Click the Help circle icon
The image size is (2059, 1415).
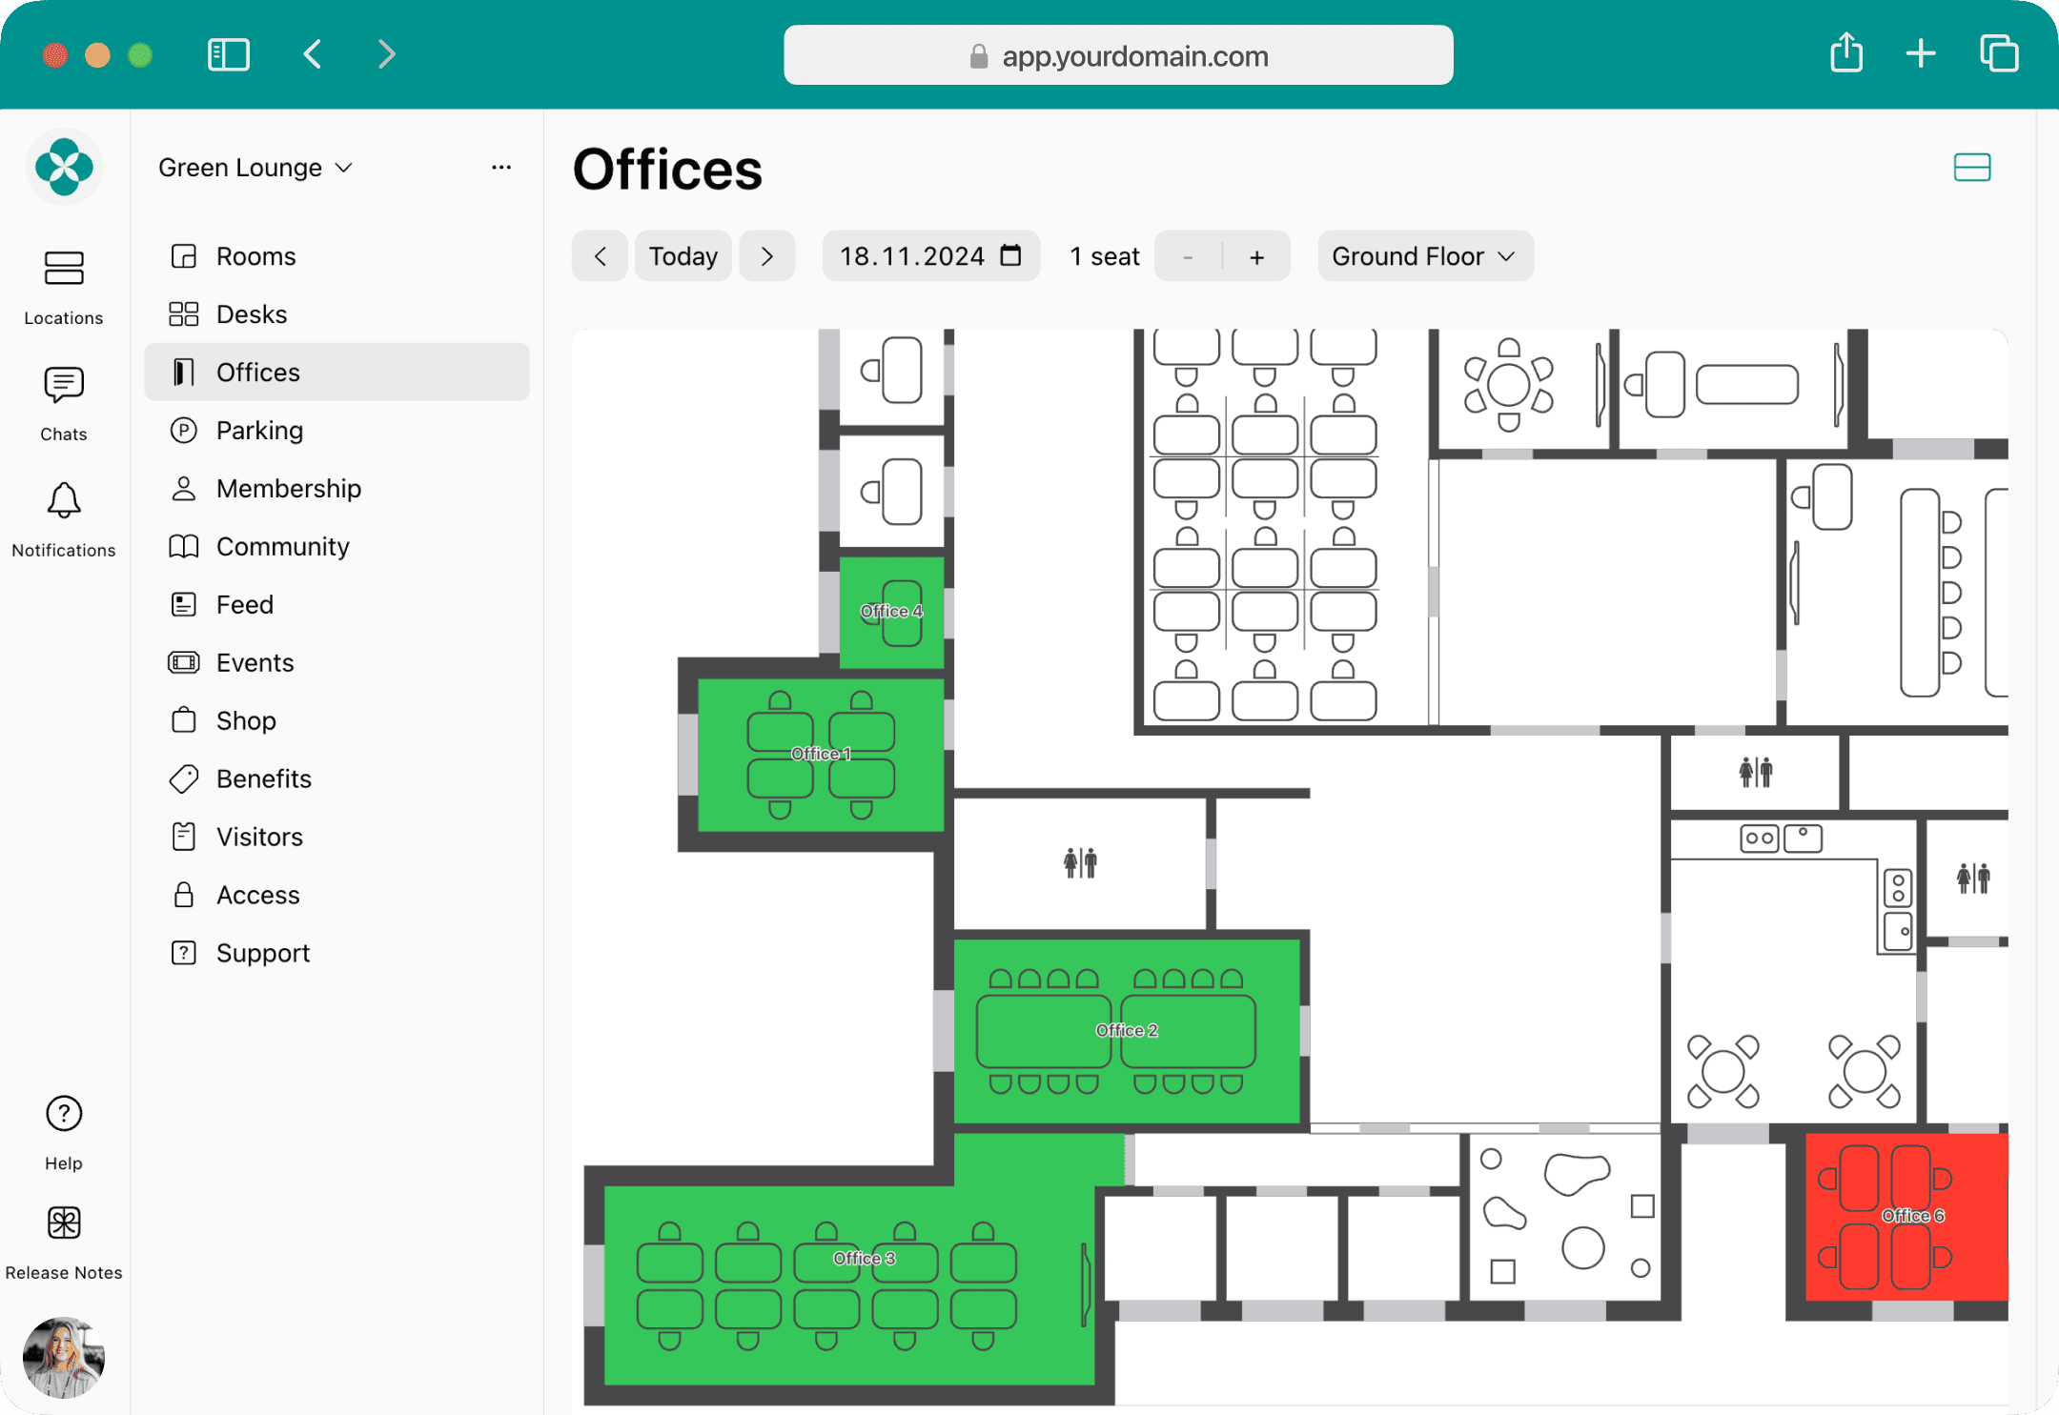pos(64,1113)
